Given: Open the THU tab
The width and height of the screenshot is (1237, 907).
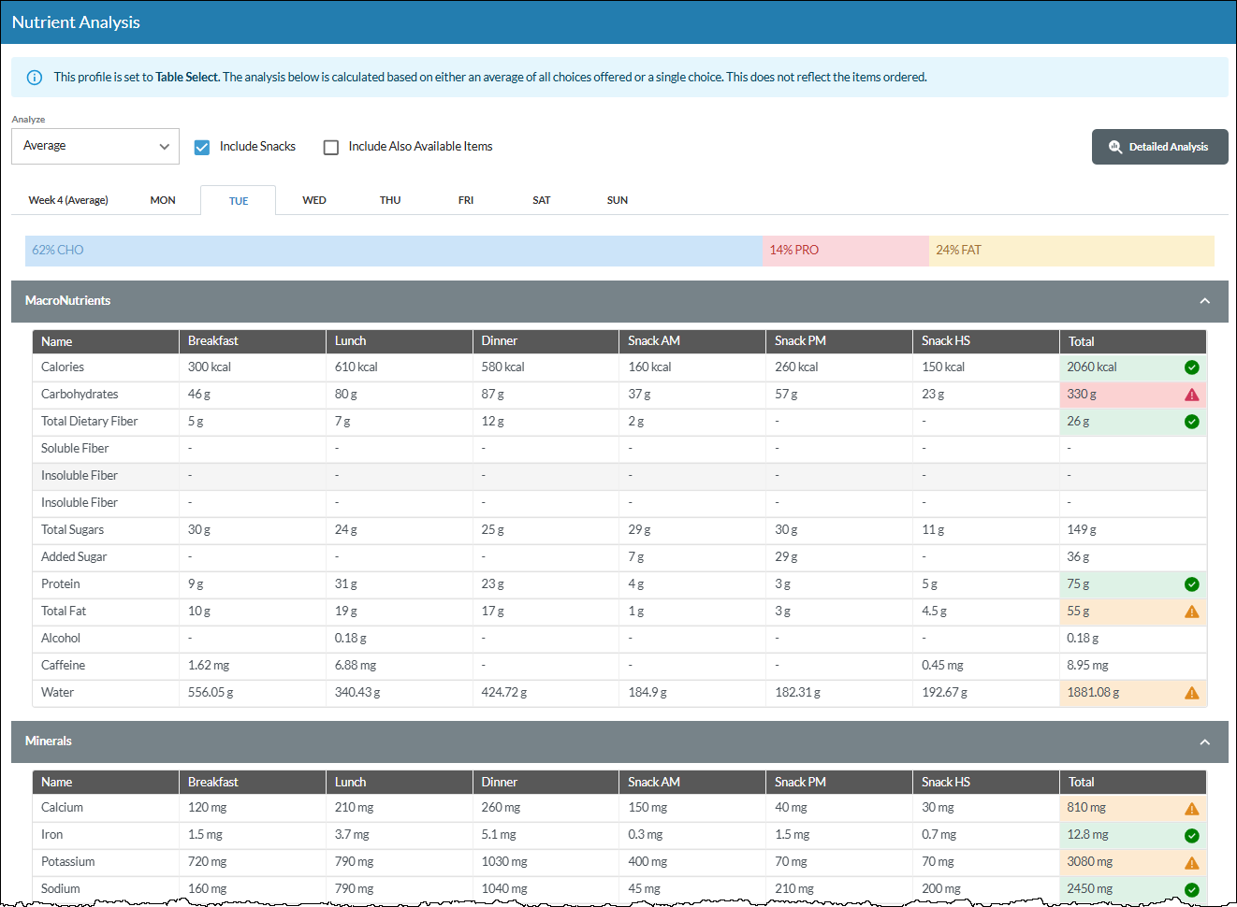Looking at the screenshot, I should pos(390,200).
